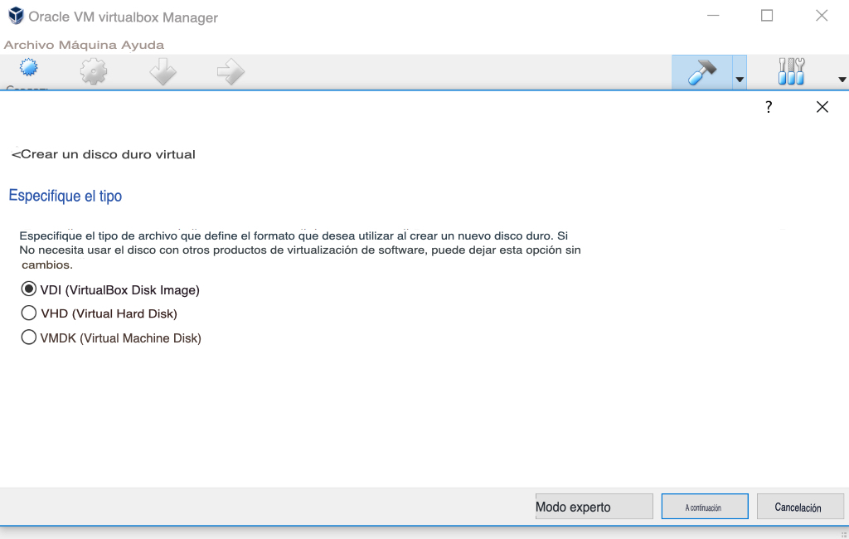849x539 pixels.
Task: Close the disk creation dialog
Action: [x=822, y=107]
